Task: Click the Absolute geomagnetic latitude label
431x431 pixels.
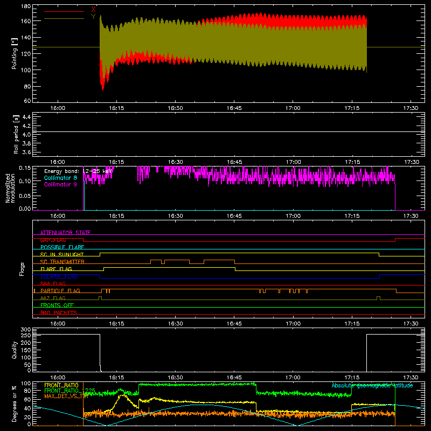Action: 372,385
